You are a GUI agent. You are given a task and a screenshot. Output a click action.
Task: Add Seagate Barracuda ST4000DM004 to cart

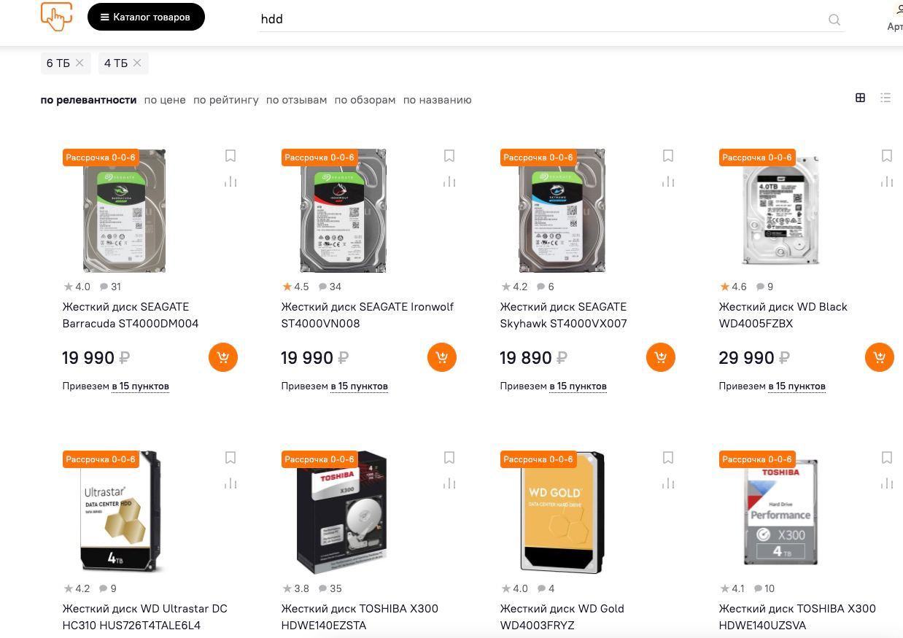coord(223,357)
